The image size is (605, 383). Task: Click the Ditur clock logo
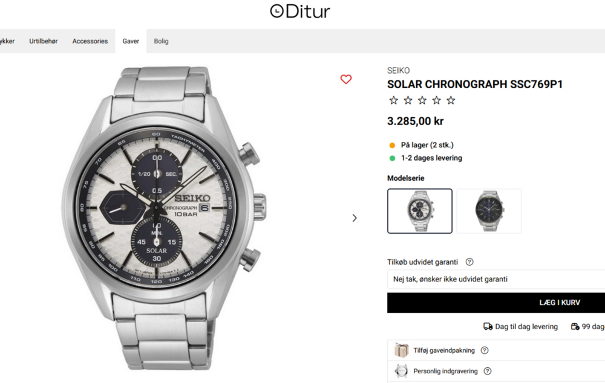[300, 11]
